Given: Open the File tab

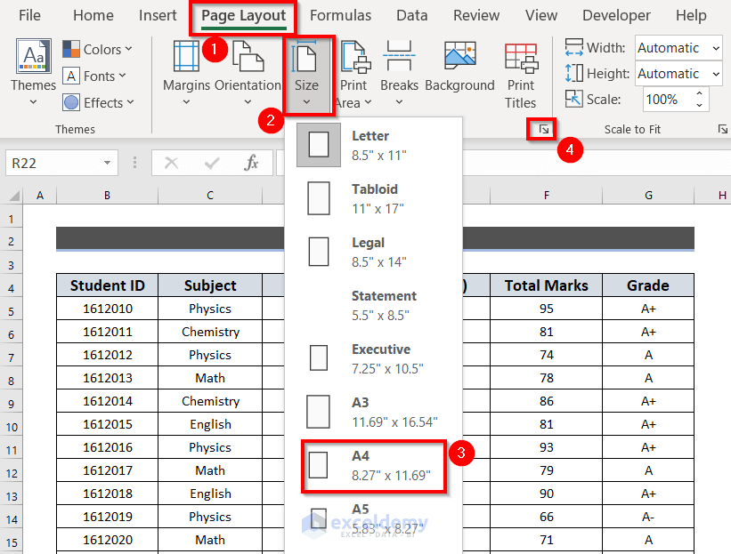Looking at the screenshot, I should 30,15.
